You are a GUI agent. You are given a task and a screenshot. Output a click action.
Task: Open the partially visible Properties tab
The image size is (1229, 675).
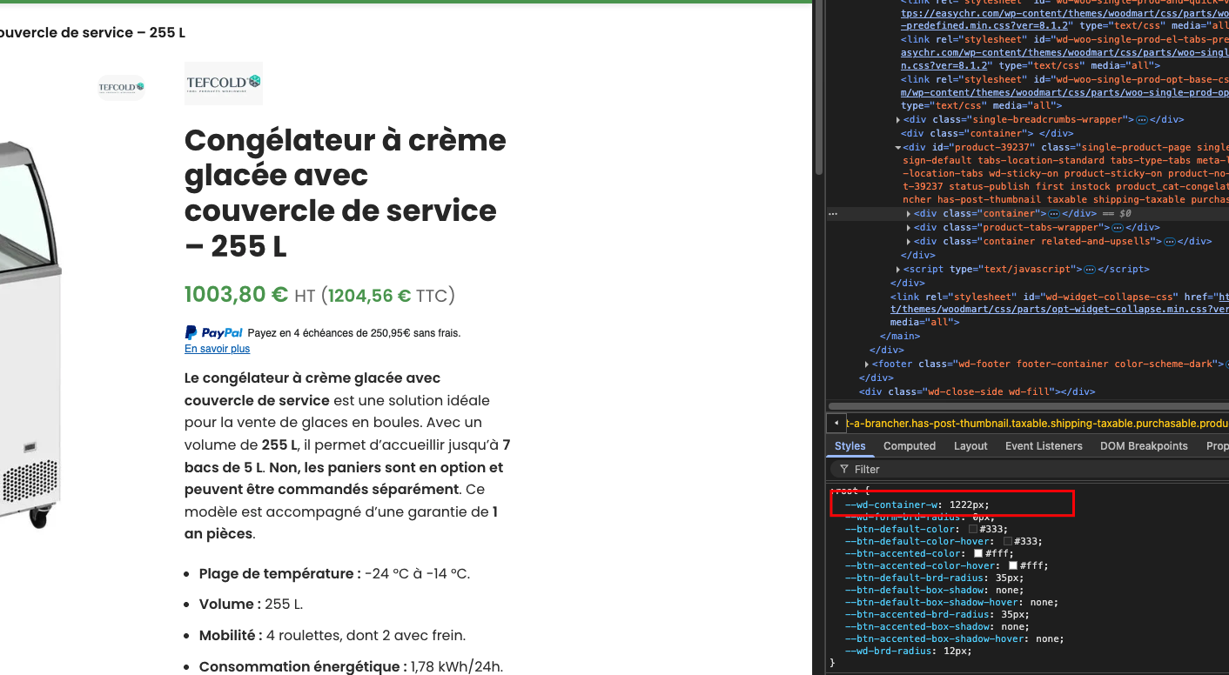pos(1217,446)
